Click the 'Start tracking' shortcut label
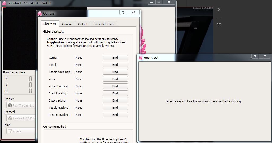The image size is (272, 143). (57, 93)
